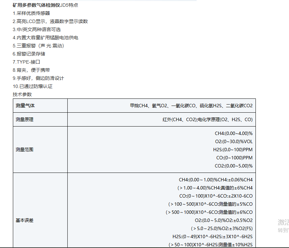Select the text 6.报警记录存储
Image resolution: width=289 pixels, height=248 pixels.
(29, 54)
